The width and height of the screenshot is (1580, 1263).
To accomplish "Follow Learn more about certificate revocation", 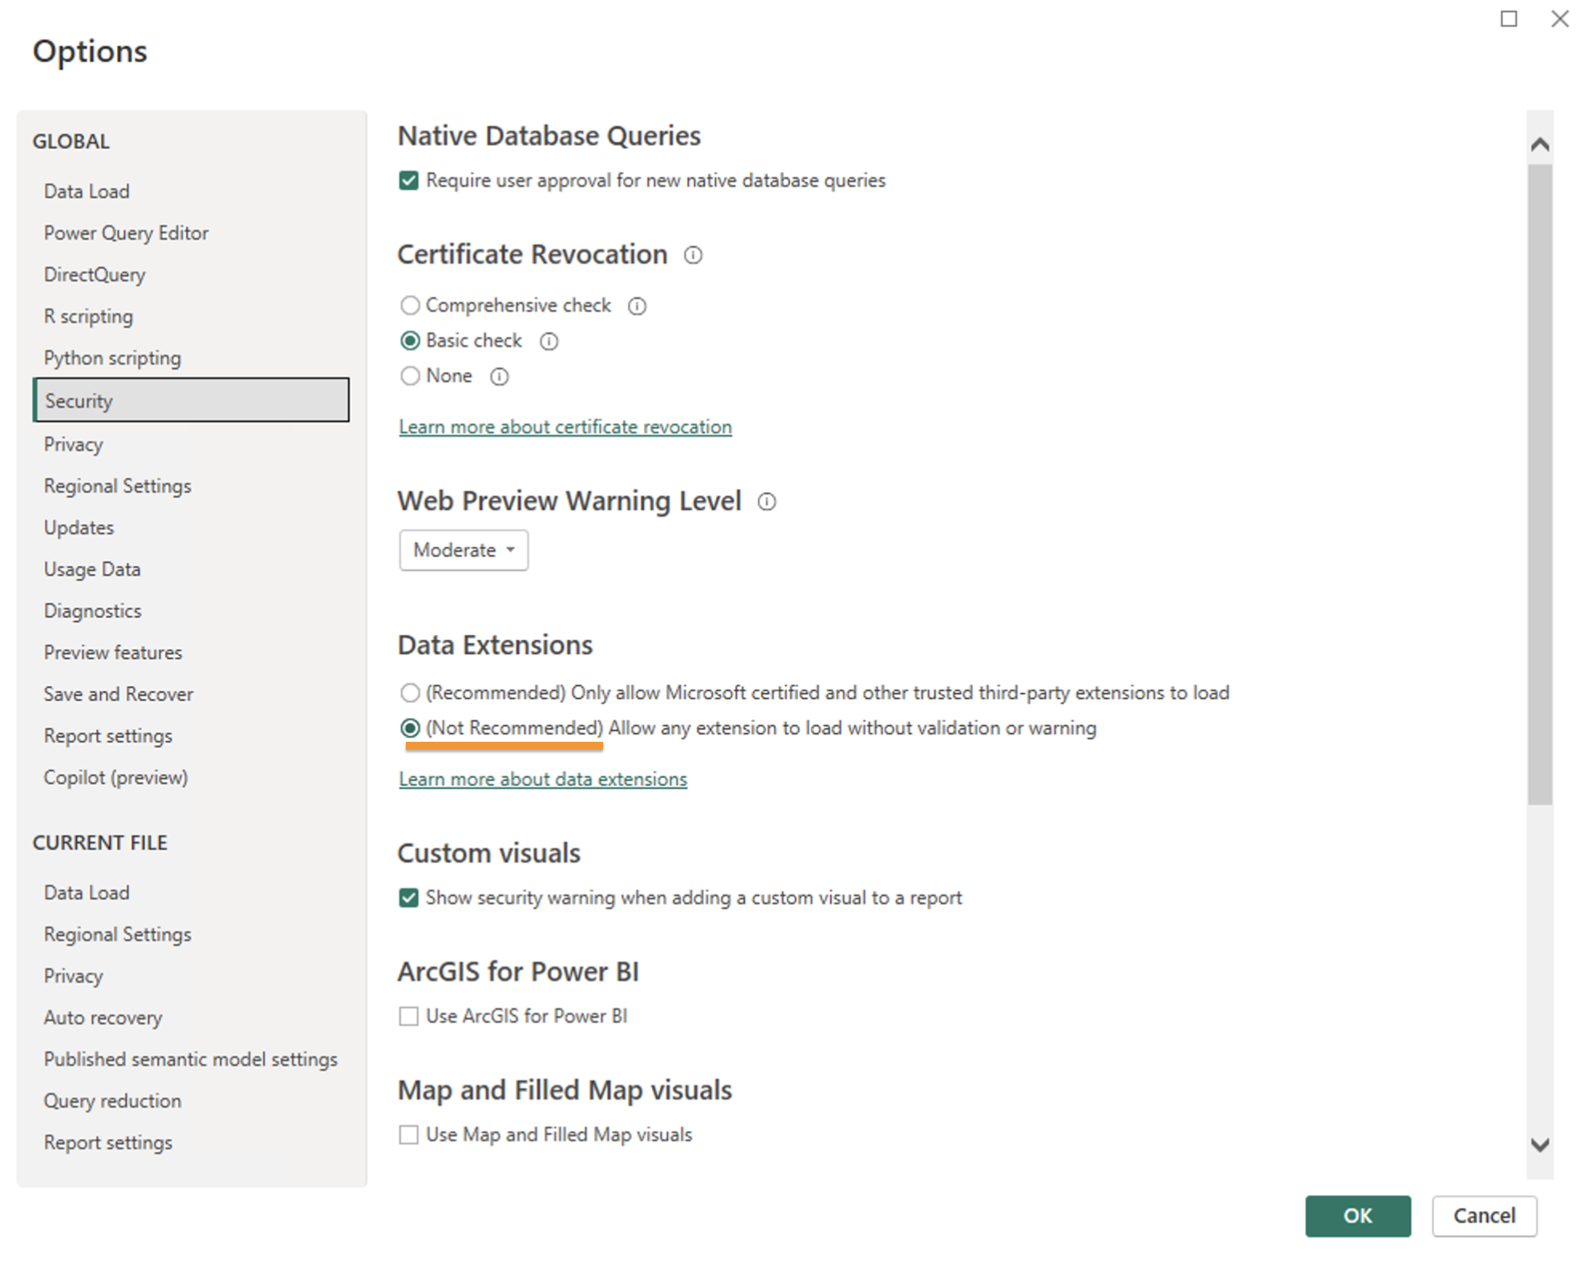I will (565, 426).
